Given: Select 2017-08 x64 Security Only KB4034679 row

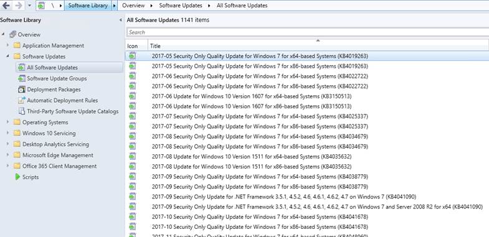Looking at the screenshot, I should pos(307,136).
